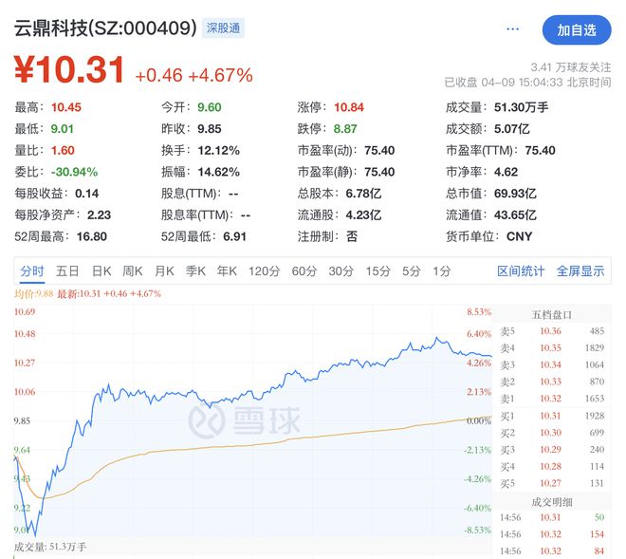Click the 加自选 button
Image resolution: width=626 pixels, height=559 pixels.
point(577,30)
